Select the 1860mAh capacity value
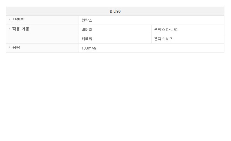Image resolution: width=231 pixels, height=141 pixels. (89, 48)
